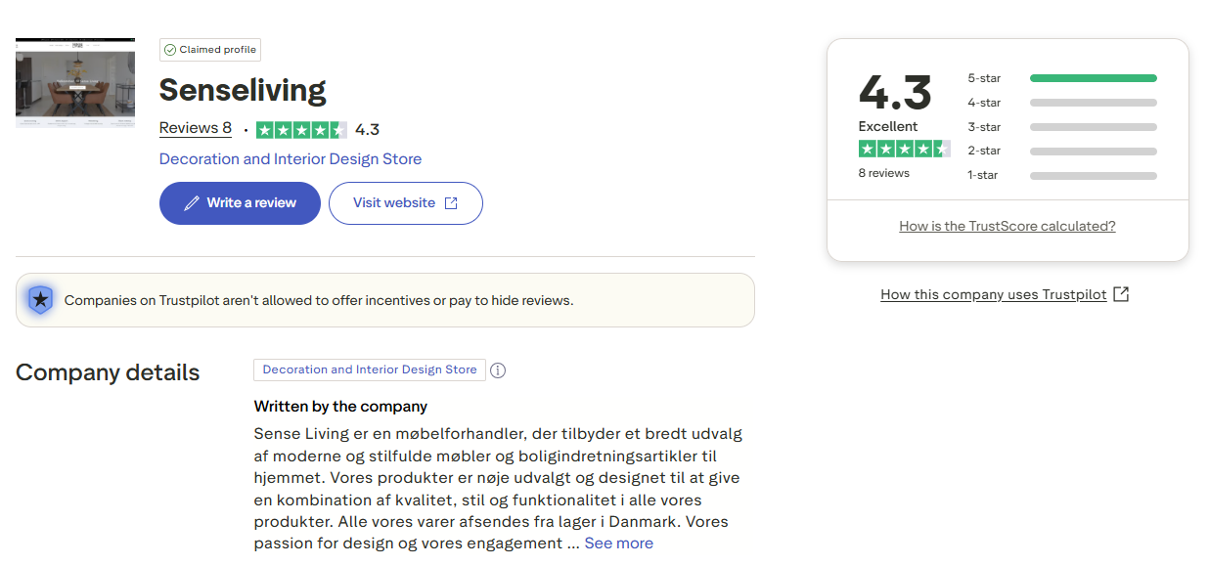Viewport: 1209px width, 565px height.
Task: Filter reviews by the 5-star row
Action: (1061, 78)
